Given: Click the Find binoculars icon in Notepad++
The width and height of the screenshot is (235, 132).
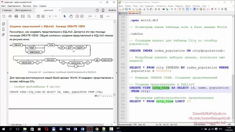Looking at the screenshot, I should coord(164,9).
